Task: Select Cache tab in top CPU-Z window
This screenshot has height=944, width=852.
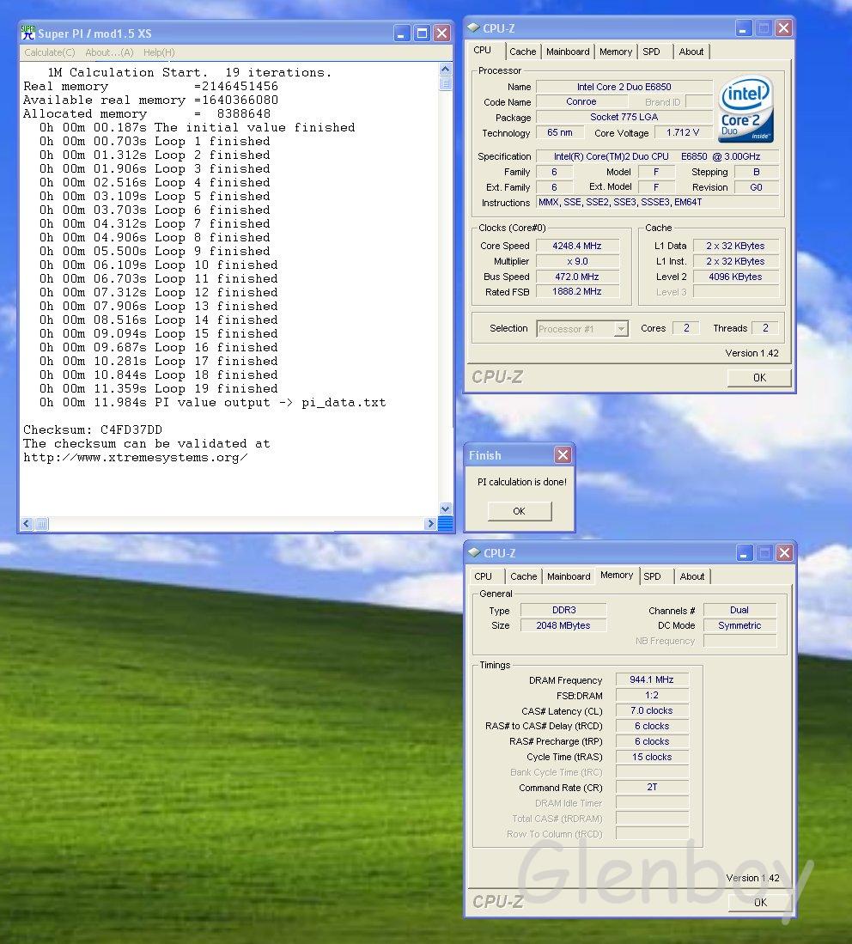Action: [x=522, y=52]
